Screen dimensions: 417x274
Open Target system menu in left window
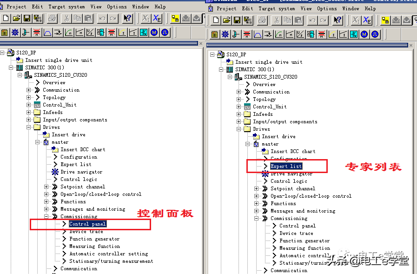pos(66,7)
